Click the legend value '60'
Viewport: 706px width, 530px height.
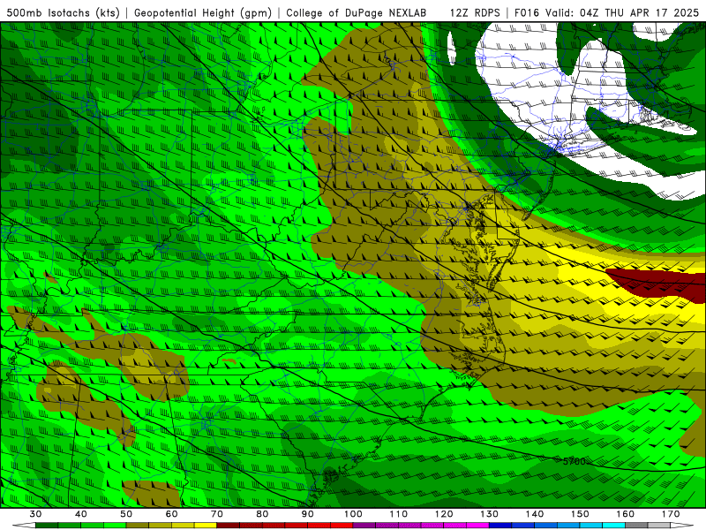pyautogui.click(x=171, y=514)
